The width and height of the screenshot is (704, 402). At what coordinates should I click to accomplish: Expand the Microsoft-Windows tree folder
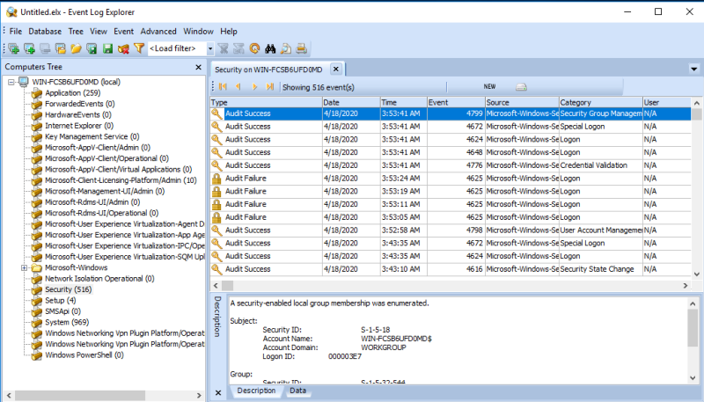[25, 267]
